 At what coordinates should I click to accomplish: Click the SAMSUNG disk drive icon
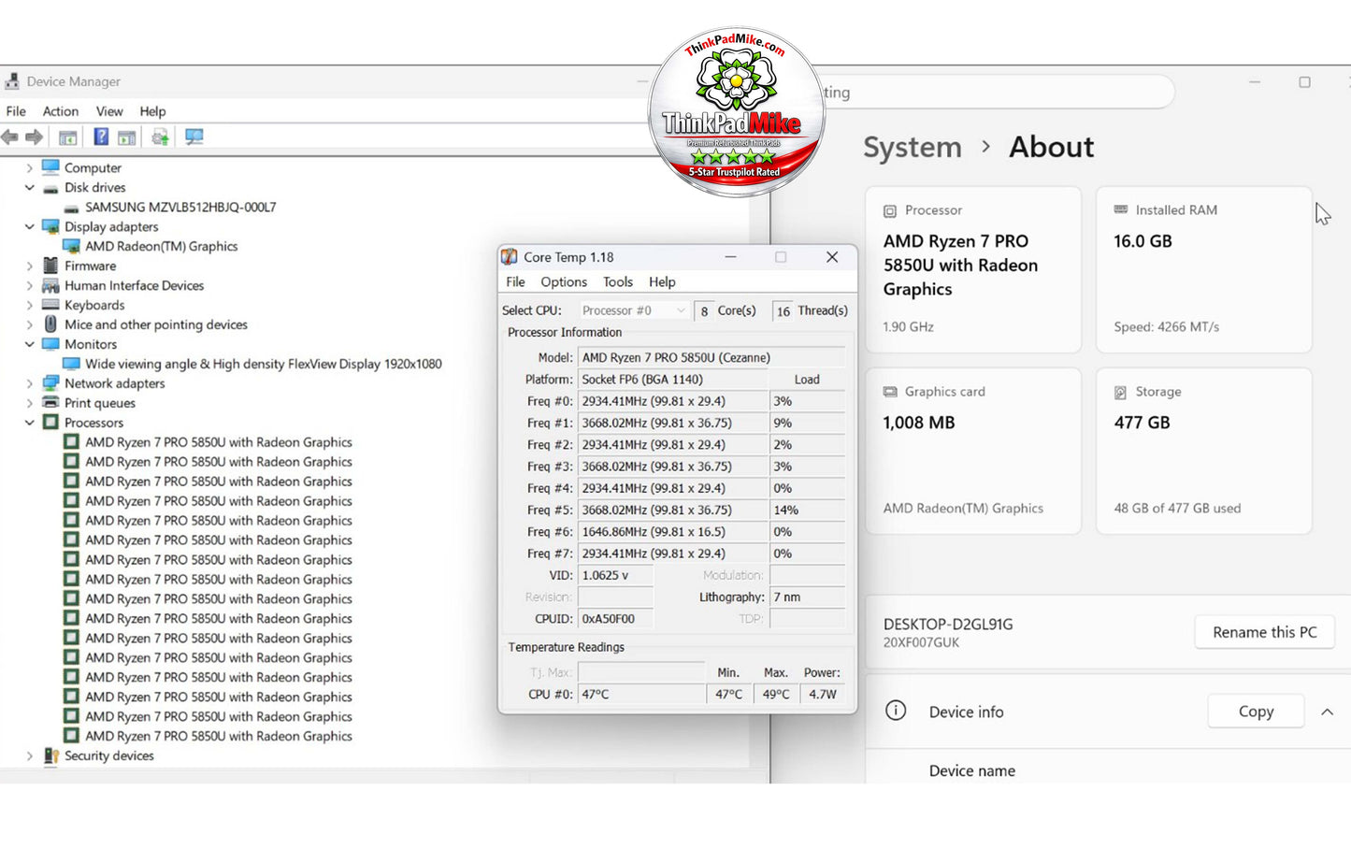pos(71,208)
